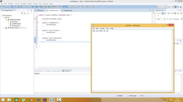183x102 pixels.
Task: Open the Debug button dropdown arrow
Action: pyautogui.click(x=35, y=7)
